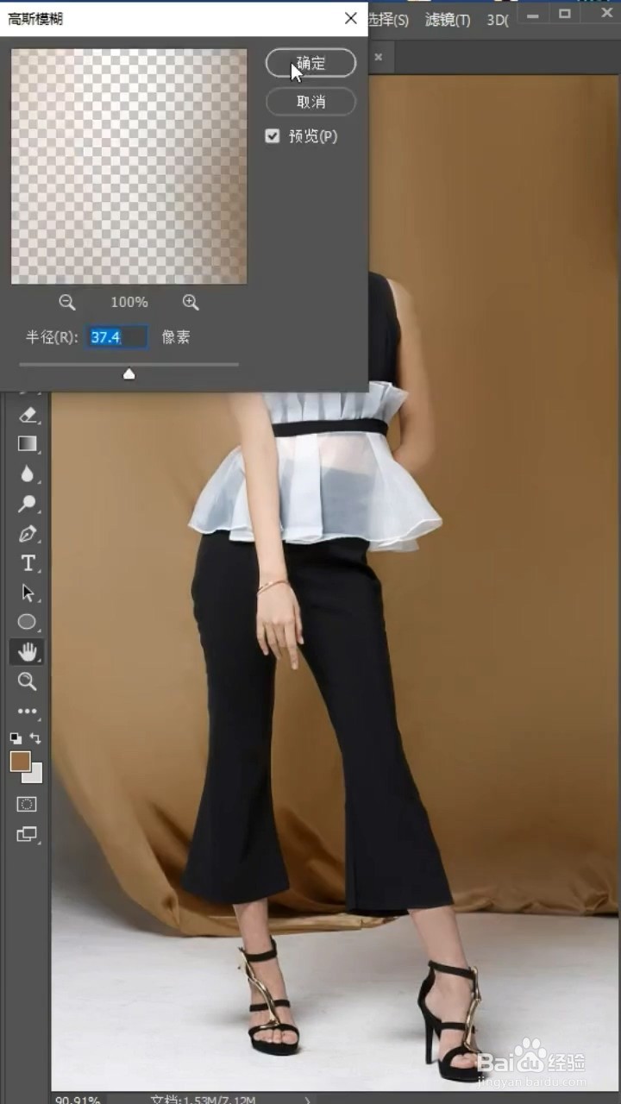Select the Ellipse shape tool
Screen dimensions: 621x1104
[x=28, y=622]
